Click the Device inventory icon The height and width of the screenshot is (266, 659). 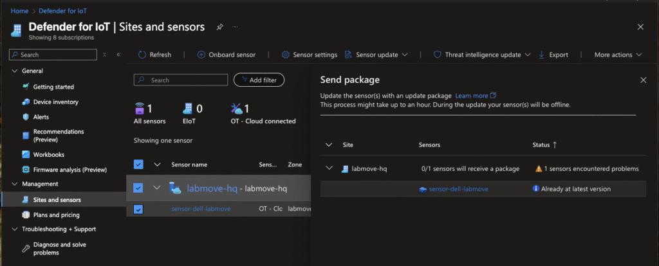[x=26, y=102]
